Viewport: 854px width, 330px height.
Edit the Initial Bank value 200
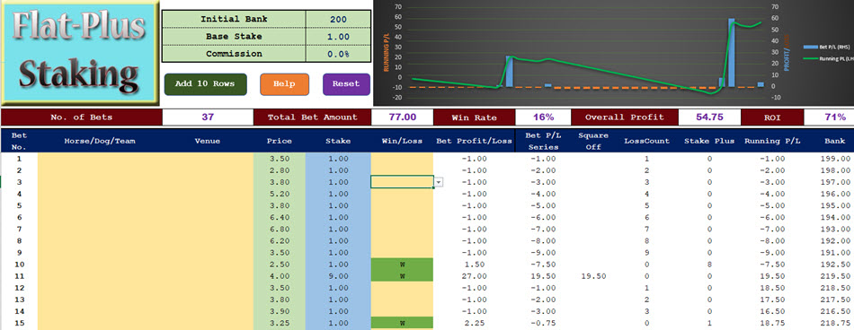point(338,19)
